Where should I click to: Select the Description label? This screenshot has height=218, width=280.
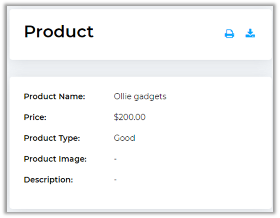click(48, 180)
